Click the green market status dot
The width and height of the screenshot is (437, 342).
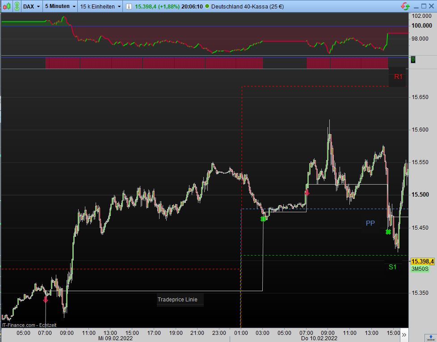(x=207, y=6)
